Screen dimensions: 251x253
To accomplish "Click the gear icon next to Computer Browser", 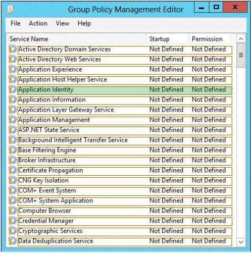I will point(13,211).
